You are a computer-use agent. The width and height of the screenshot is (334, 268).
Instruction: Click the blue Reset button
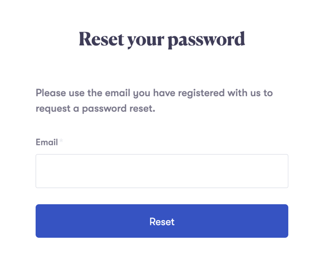click(x=162, y=221)
